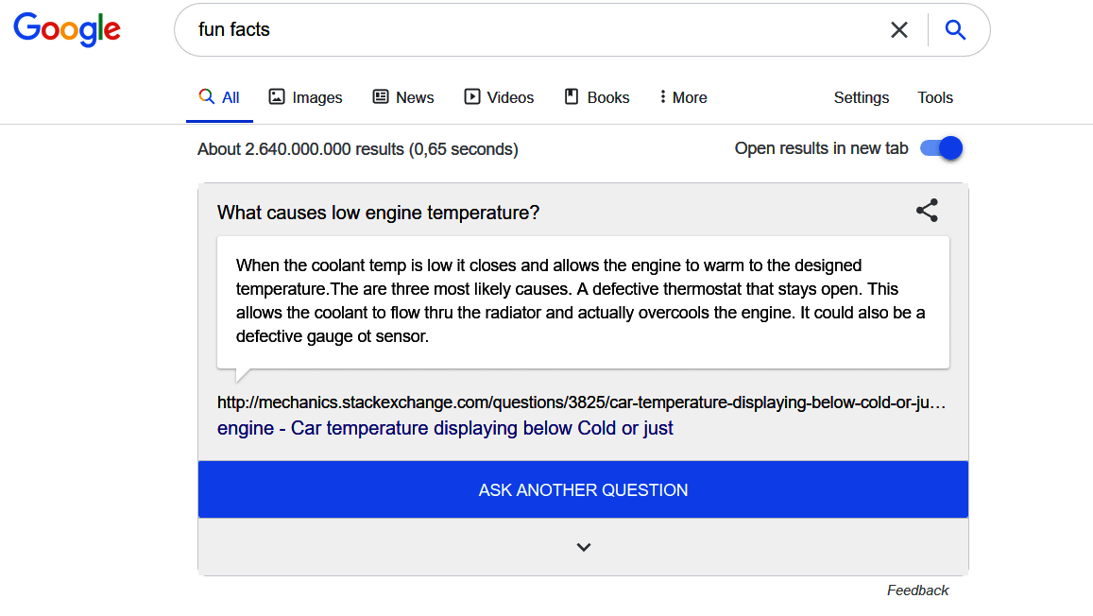This screenshot has width=1093, height=616.
Task: Open the Car temperature displaying below Cold link
Action: point(444,428)
